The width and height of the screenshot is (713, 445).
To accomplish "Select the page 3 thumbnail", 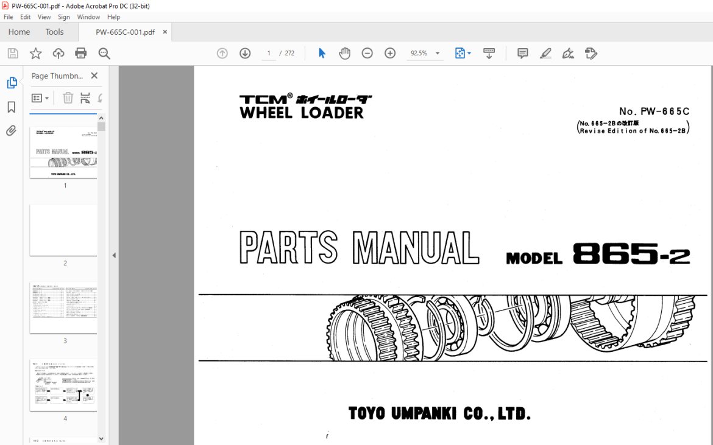I will tap(63, 308).
